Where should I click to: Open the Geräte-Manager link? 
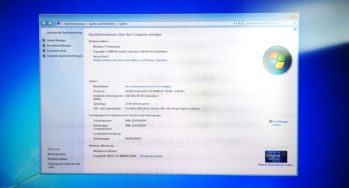tap(56, 40)
